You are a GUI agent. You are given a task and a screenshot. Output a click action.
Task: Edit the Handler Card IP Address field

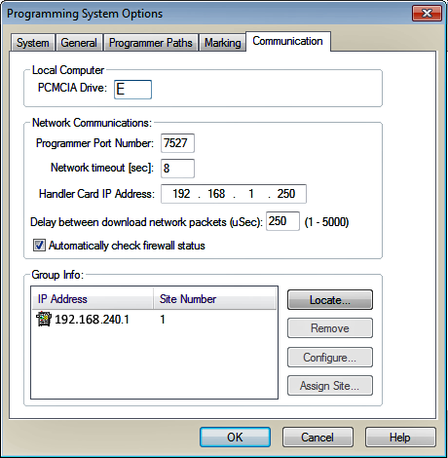pos(234,194)
